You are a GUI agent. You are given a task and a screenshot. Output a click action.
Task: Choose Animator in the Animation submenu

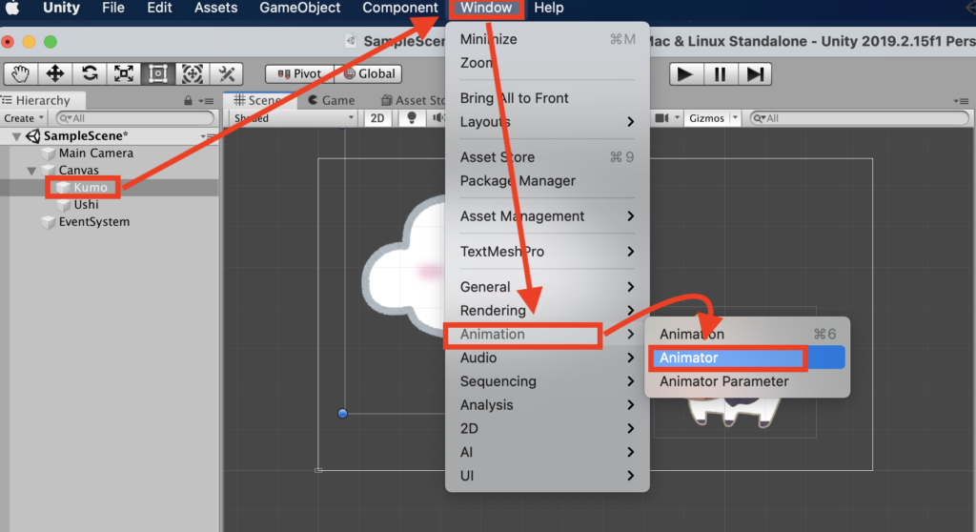tap(747, 358)
